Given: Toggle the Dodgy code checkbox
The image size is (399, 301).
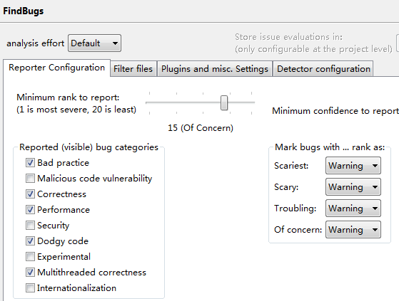Looking at the screenshot, I should coord(30,241).
